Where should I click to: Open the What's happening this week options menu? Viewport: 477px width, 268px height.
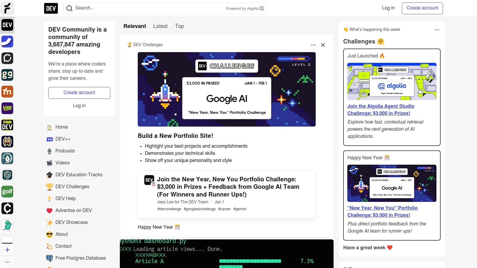coord(437,29)
